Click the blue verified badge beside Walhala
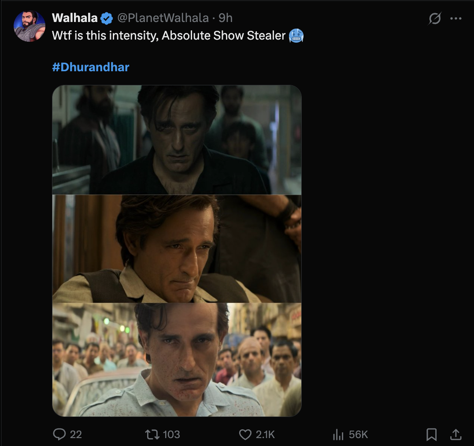The image size is (474, 446). (x=106, y=18)
